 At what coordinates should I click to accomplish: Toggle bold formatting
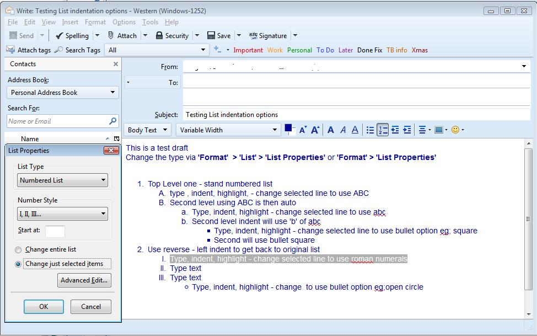(x=330, y=130)
